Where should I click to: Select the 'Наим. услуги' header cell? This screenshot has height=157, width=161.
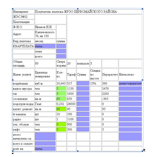tap(23, 74)
